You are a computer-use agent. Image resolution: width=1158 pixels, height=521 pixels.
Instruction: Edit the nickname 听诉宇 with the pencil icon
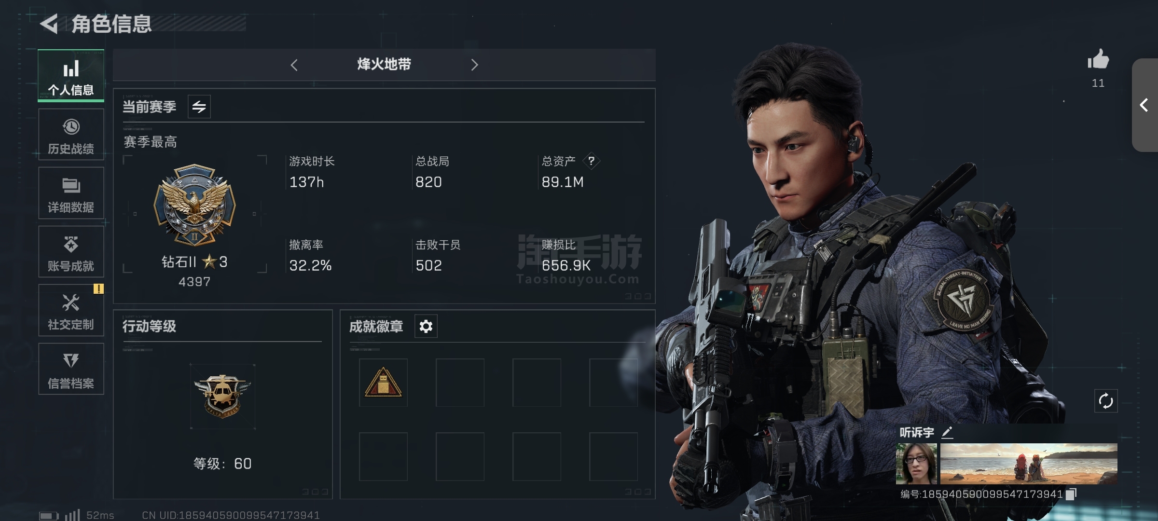click(947, 432)
